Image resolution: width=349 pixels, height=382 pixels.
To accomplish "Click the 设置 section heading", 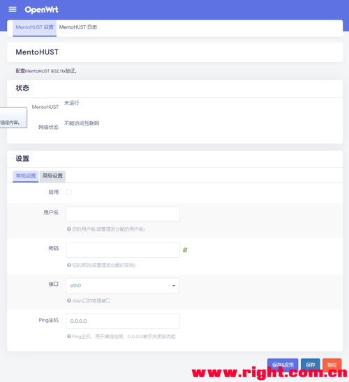I will tap(22, 159).
